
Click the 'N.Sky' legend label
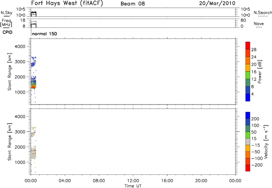pyautogui.click(x=6, y=13)
